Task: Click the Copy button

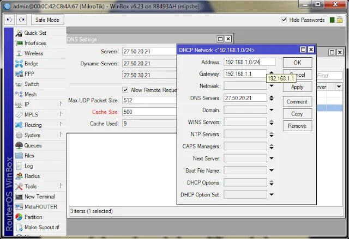Action: click(297, 114)
